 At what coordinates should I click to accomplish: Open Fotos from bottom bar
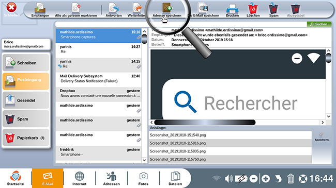143,178
